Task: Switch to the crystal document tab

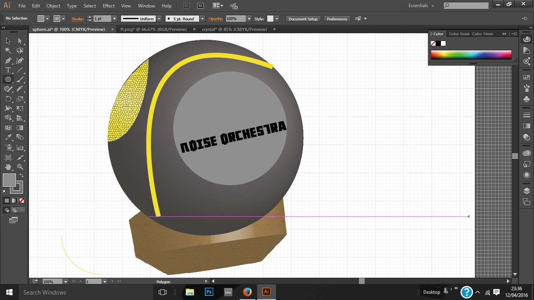Action: [234, 29]
